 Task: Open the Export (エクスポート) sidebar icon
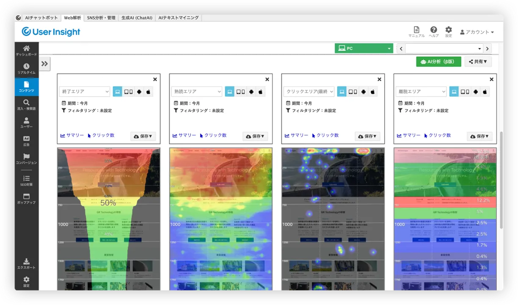click(26, 263)
